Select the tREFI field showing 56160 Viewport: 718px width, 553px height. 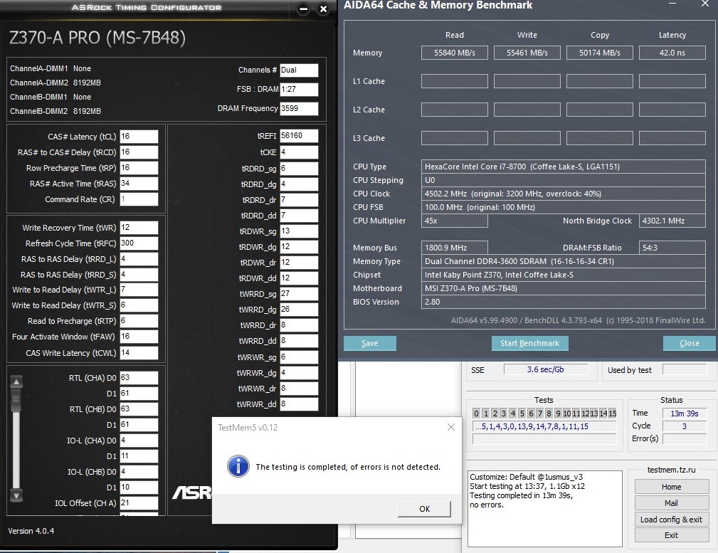click(299, 136)
